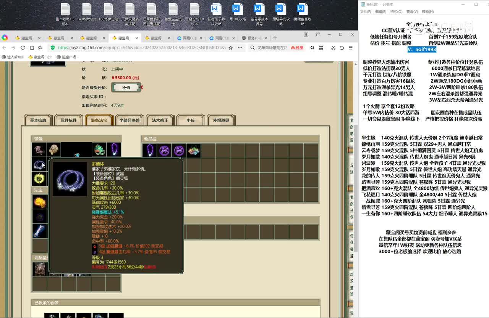This screenshot has height=318, width=489.
Task: Open the 月10E攻略 Word document icon
Action: (238, 12)
